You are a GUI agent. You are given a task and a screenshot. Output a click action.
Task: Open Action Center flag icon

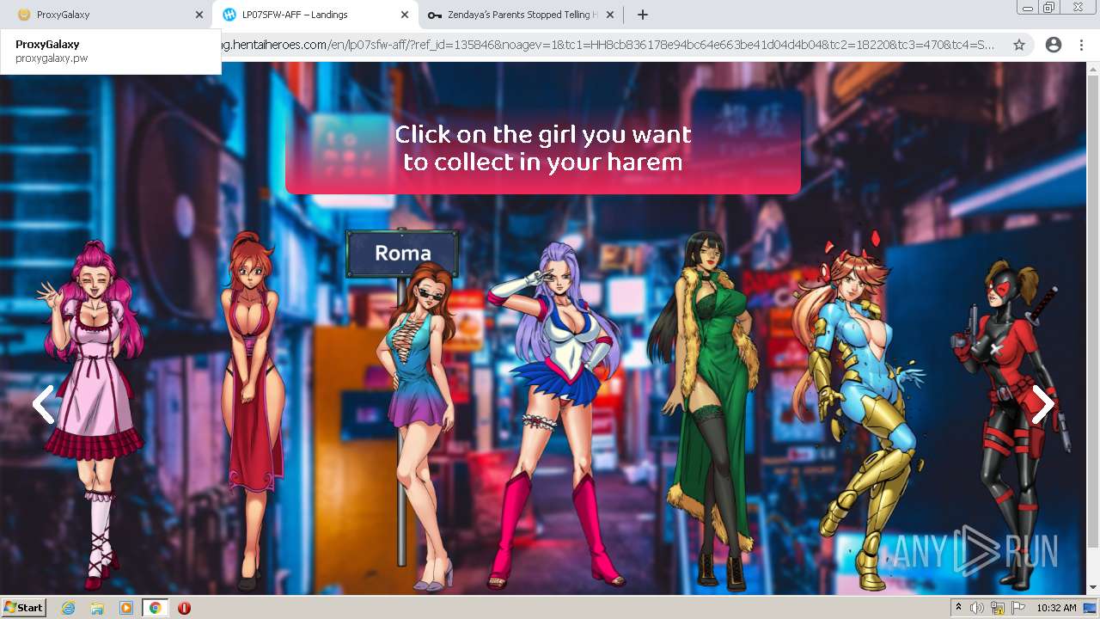tap(1018, 608)
